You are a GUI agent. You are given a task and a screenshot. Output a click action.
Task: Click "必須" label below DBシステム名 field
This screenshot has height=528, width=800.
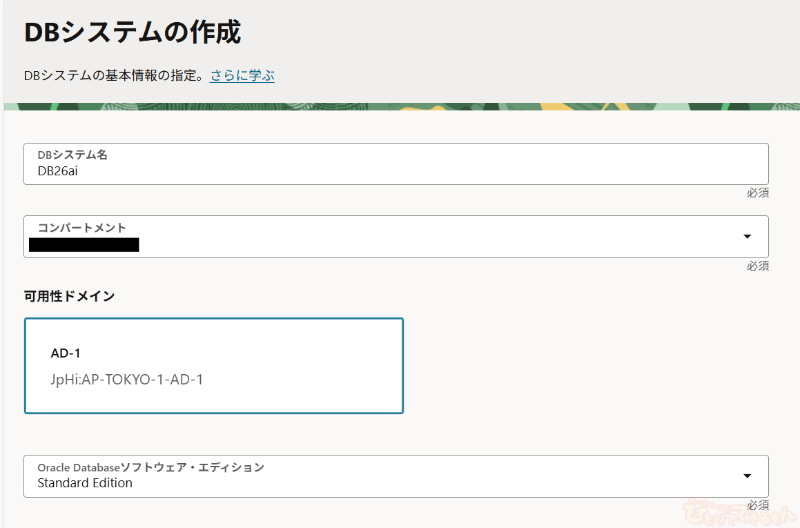click(x=757, y=193)
